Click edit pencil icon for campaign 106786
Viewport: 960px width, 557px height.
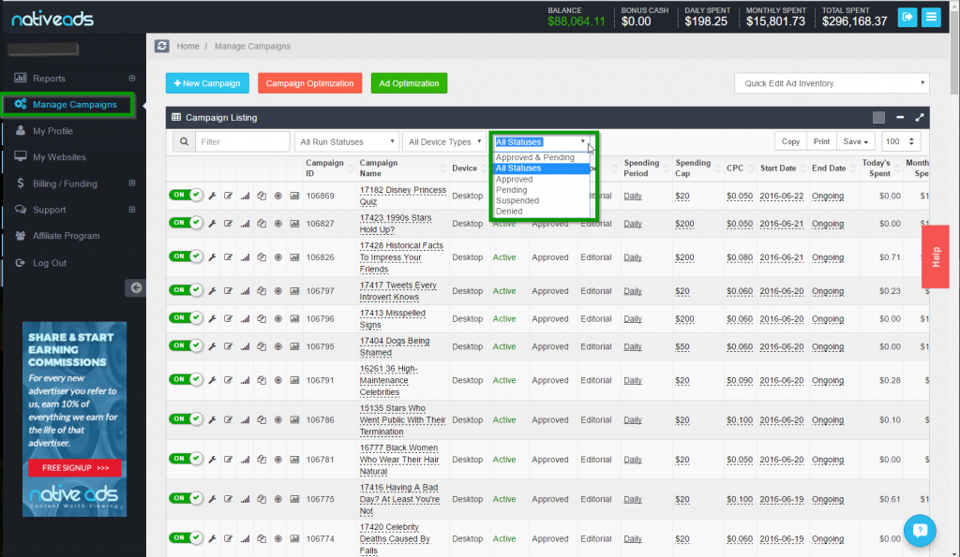point(229,420)
